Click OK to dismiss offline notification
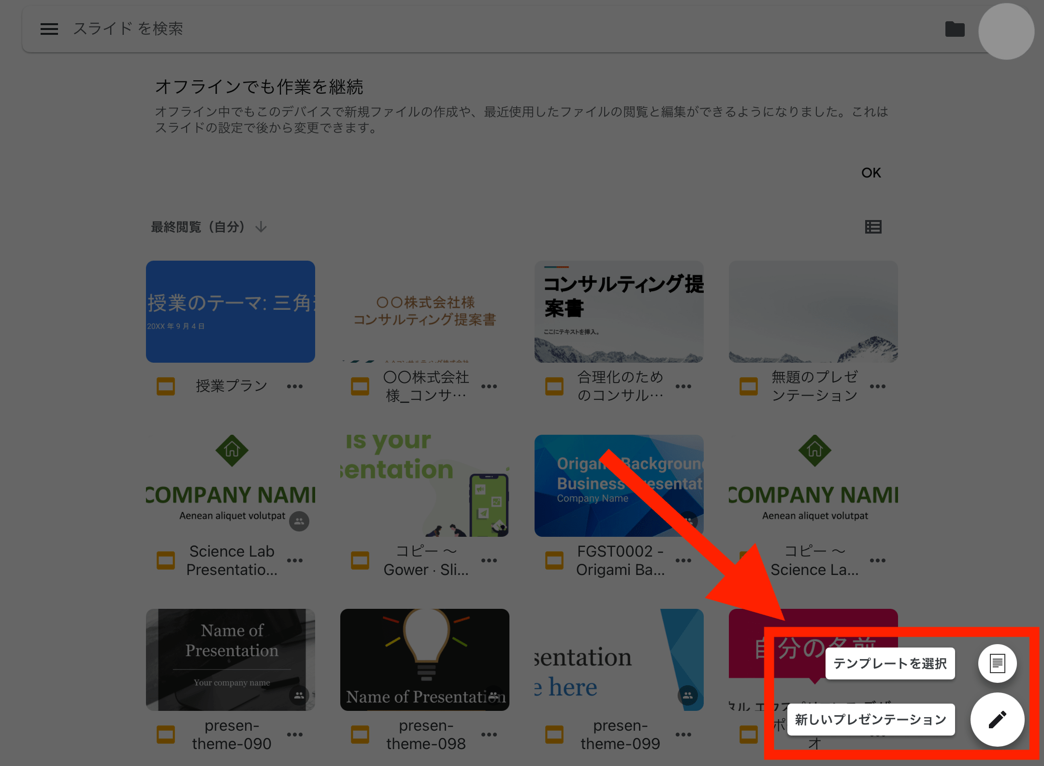This screenshot has height=766, width=1044. [871, 173]
